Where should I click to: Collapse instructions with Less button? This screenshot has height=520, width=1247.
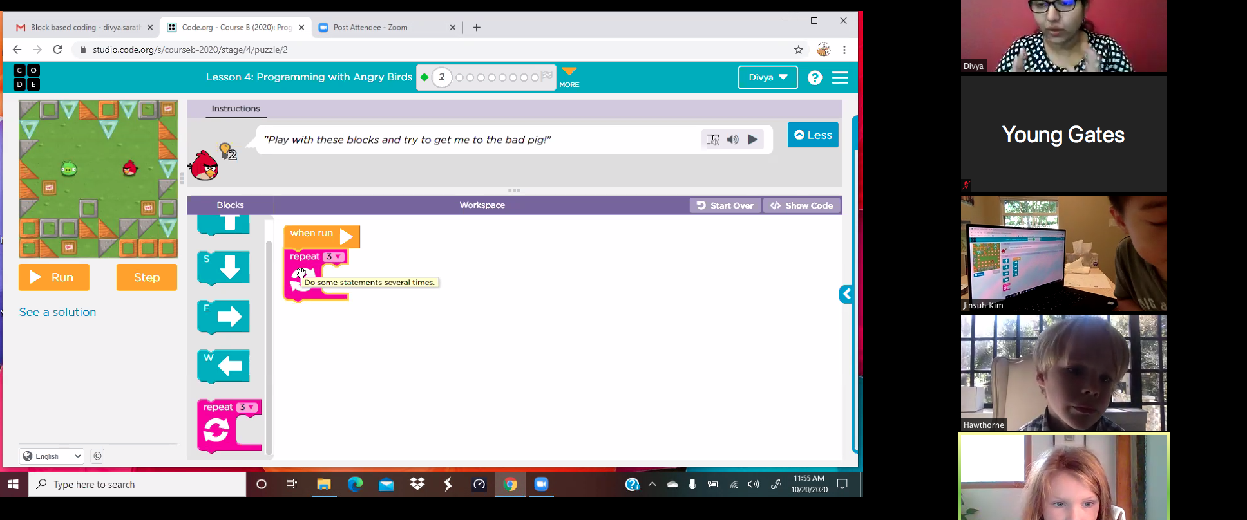(x=813, y=135)
